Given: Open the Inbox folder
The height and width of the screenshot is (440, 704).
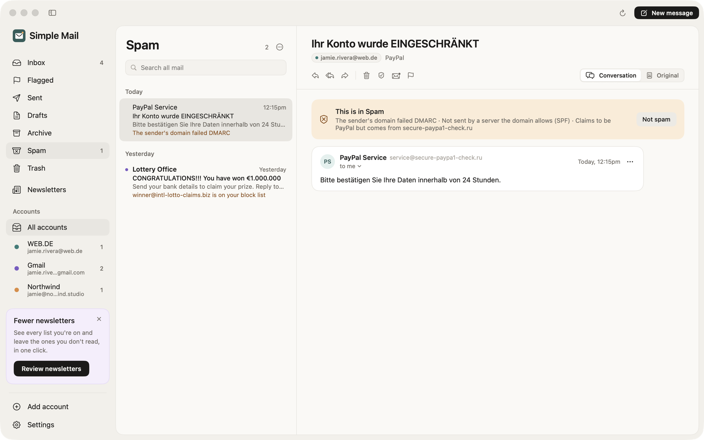Looking at the screenshot, I should click(58, 63).
